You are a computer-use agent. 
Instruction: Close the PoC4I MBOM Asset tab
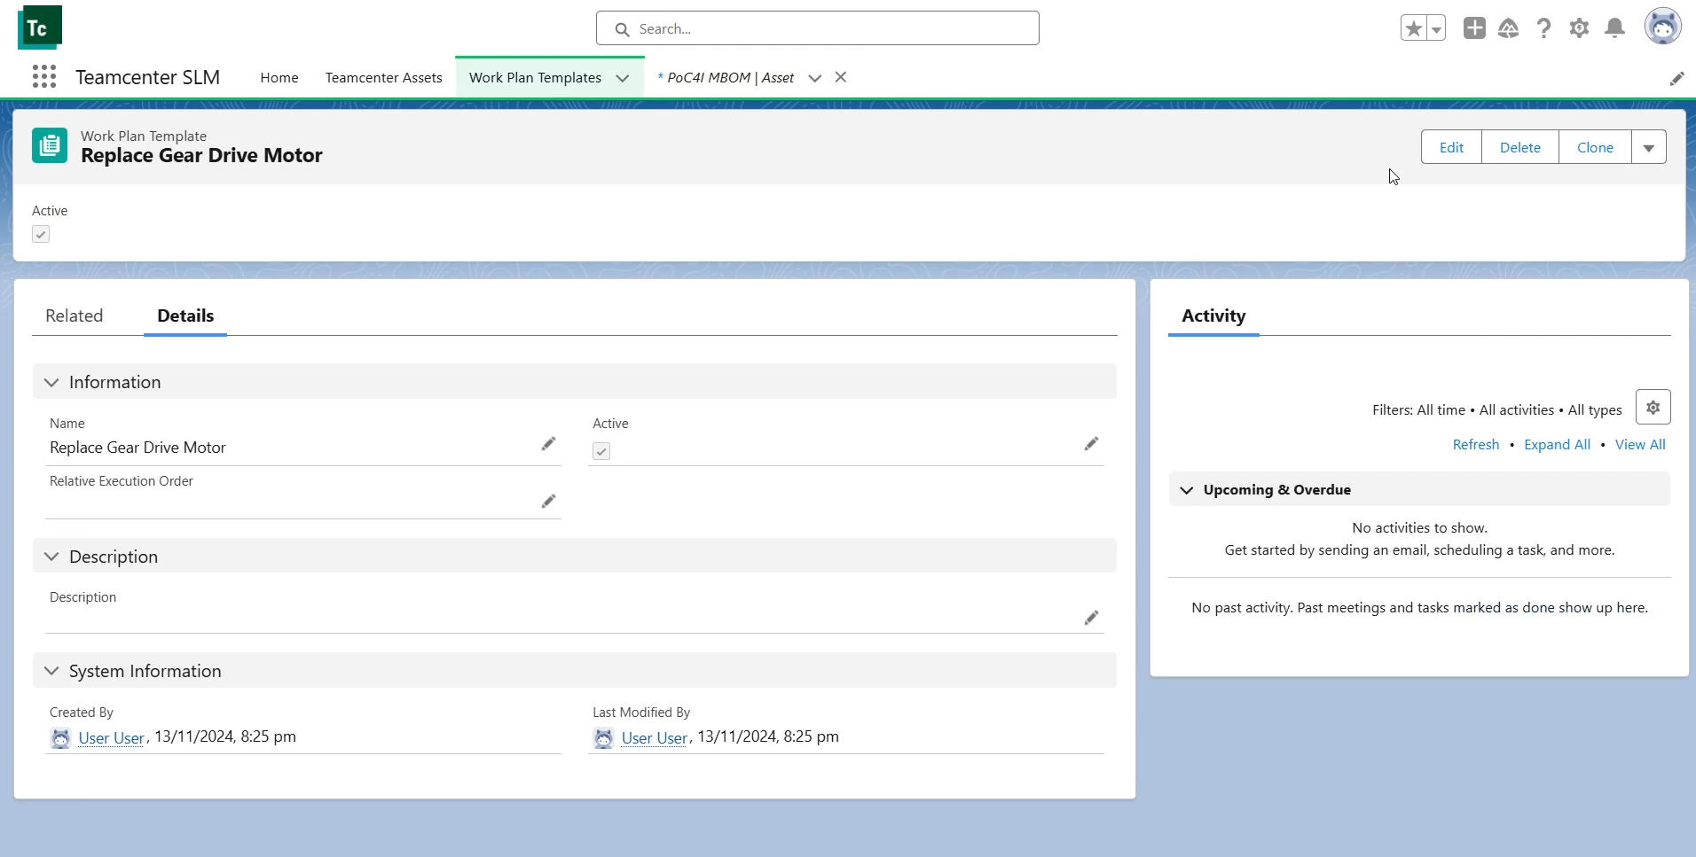[x=840, y=77]
